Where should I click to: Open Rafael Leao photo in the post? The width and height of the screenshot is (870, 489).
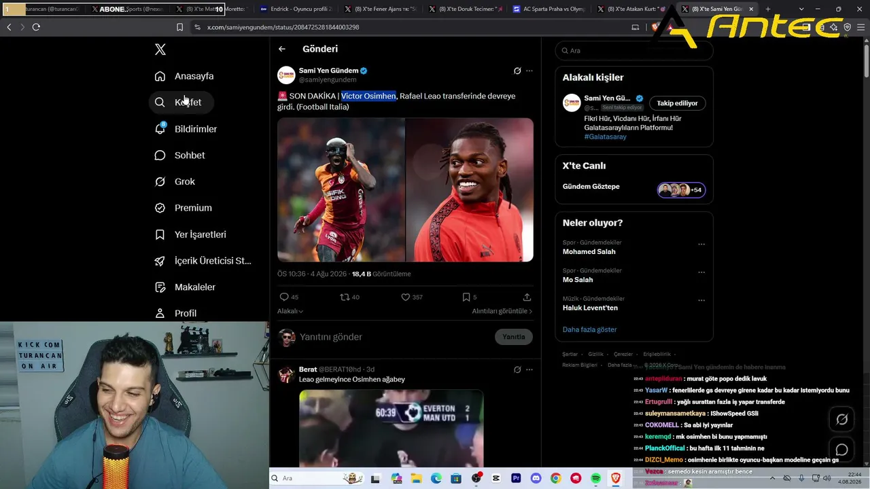[470, 190]
